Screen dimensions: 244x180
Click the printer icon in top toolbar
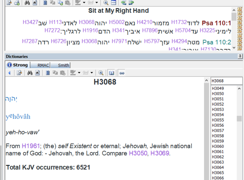17,3
